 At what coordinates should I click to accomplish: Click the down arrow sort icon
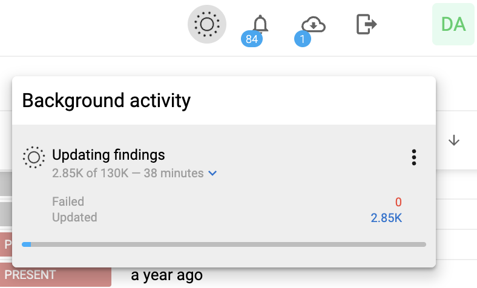click(454, 141)
